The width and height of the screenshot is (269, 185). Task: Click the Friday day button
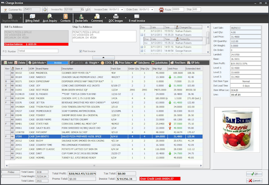[x=11, y=172]
